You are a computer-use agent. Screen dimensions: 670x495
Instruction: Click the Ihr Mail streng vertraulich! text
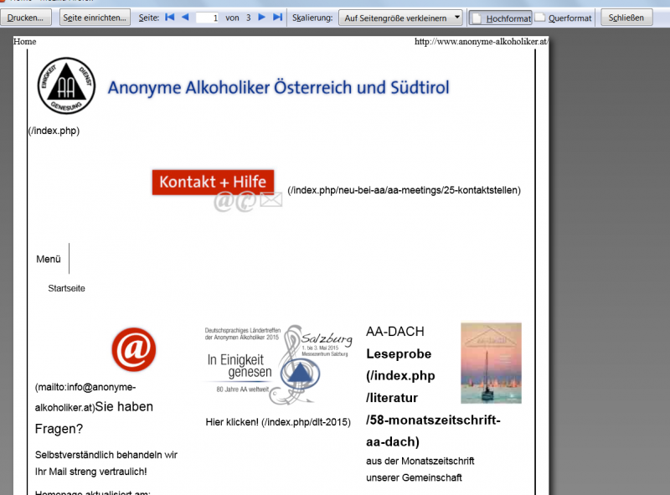[x=91, y=472]
